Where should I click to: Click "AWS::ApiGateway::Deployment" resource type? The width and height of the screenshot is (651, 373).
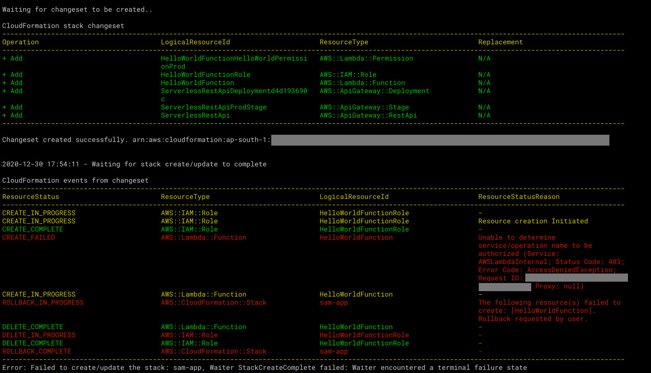point(374,91)
